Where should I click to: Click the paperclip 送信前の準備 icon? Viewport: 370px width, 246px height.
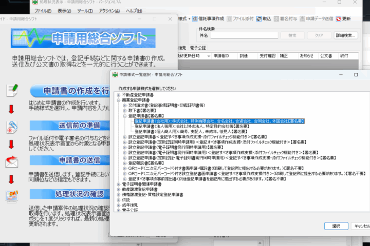tap(12, 127)
